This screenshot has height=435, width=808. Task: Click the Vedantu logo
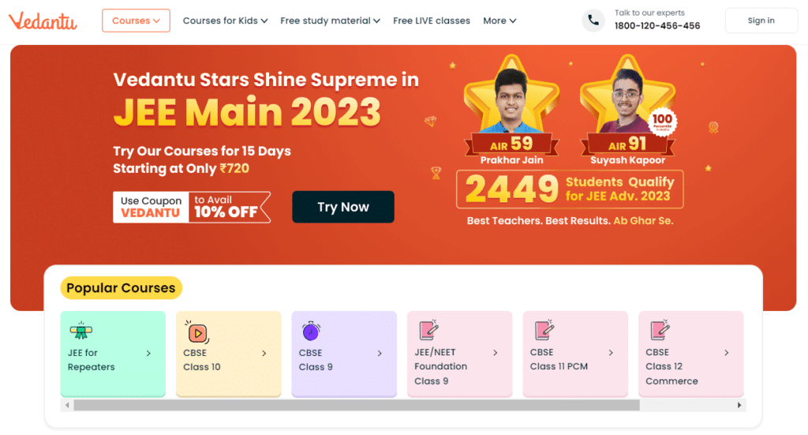tap(43, 21)
